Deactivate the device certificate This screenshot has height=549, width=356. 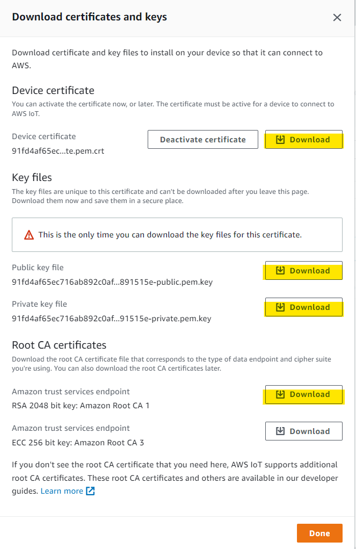(202, 139)
